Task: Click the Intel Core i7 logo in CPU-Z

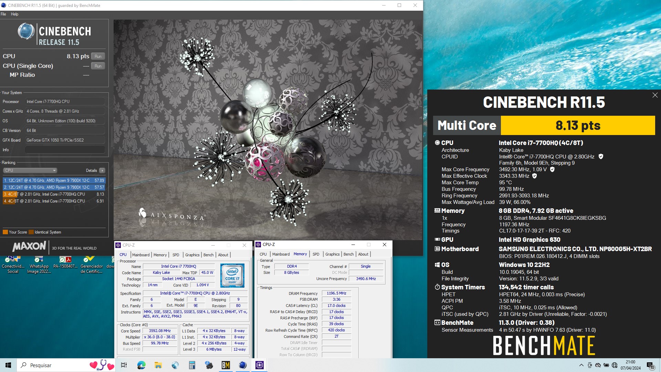Action: (x=232, y=276)
